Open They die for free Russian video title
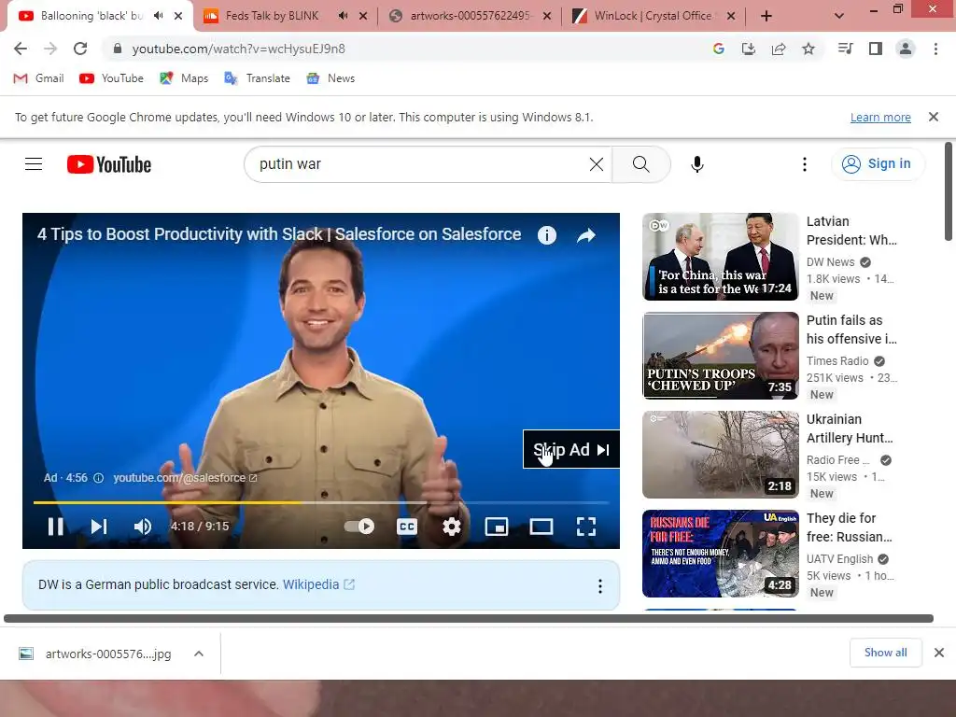Image resolution: width=956 pixels, height=717 pixels. [x=850, y=527]
